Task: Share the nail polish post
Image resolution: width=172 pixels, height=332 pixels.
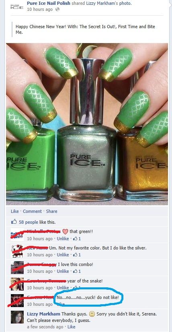Action: coord(51,211)
